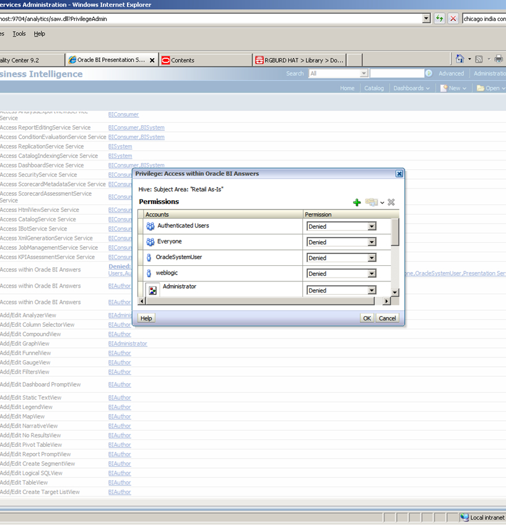Screen dimensions: 506x525
Task: Open the Catalog link
Action: coord(374,88)
